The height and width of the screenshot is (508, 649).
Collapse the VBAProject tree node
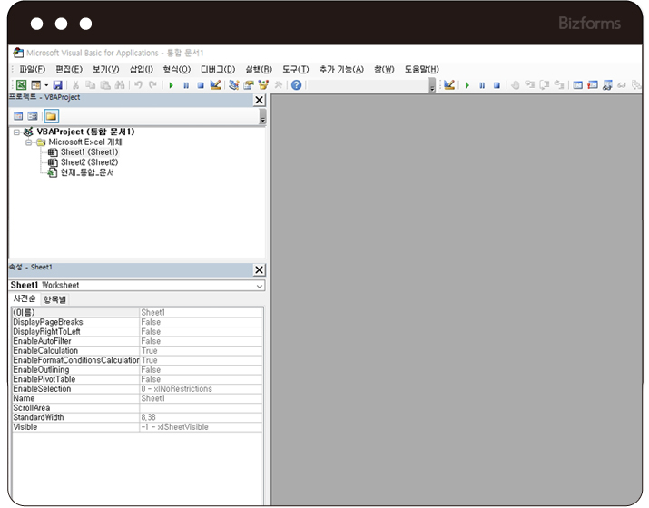(x=16, y=132)
